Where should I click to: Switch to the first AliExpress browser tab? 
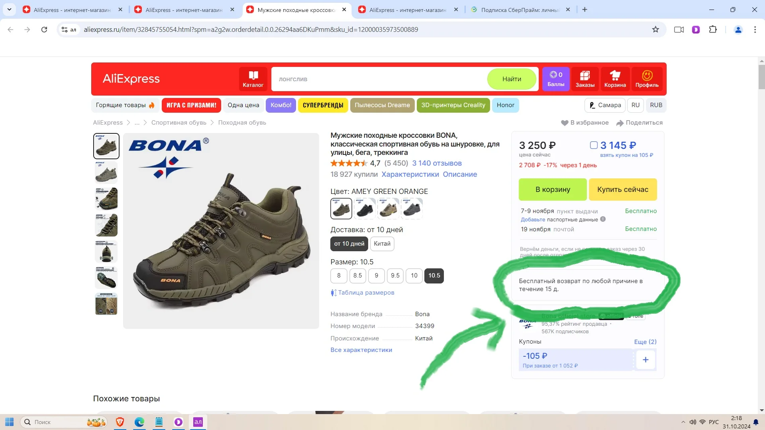[x=73, y=10]
